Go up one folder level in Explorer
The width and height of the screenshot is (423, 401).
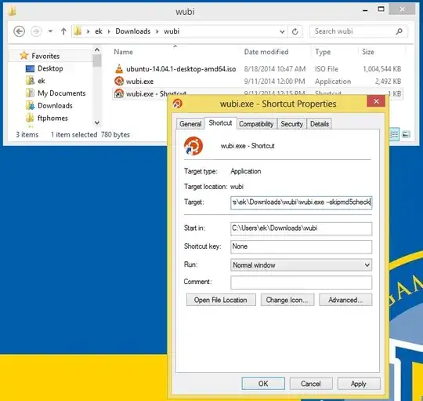coord(63,31)
